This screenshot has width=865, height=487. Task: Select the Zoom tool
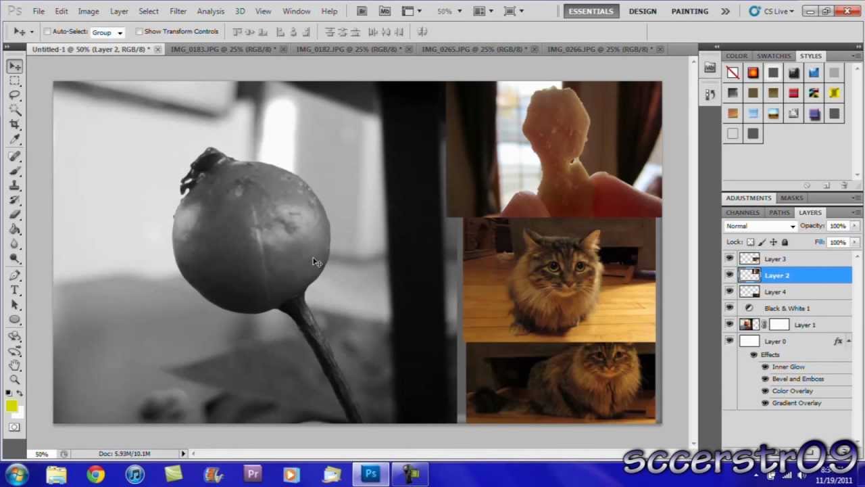15,379
